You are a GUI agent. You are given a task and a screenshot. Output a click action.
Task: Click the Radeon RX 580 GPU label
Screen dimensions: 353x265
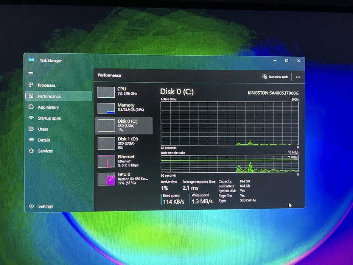(x=133, y=179)
